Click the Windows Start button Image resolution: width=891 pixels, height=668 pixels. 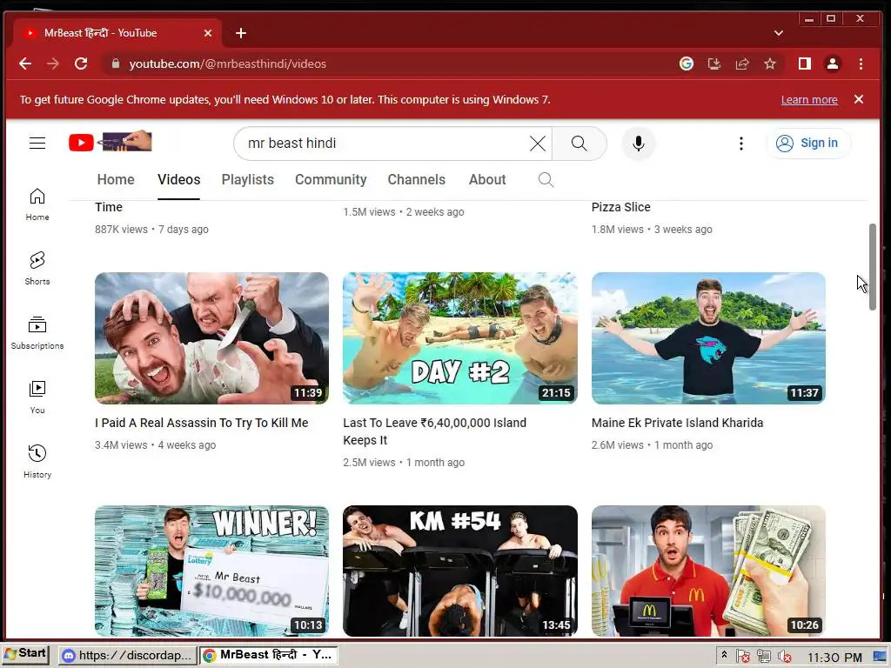(25, 654)
